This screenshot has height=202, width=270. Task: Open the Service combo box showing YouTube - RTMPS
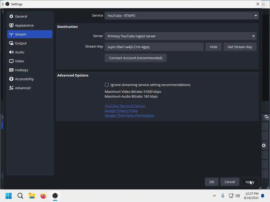182,16
